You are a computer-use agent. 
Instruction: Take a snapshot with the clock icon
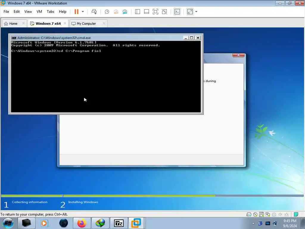point(107,12)
